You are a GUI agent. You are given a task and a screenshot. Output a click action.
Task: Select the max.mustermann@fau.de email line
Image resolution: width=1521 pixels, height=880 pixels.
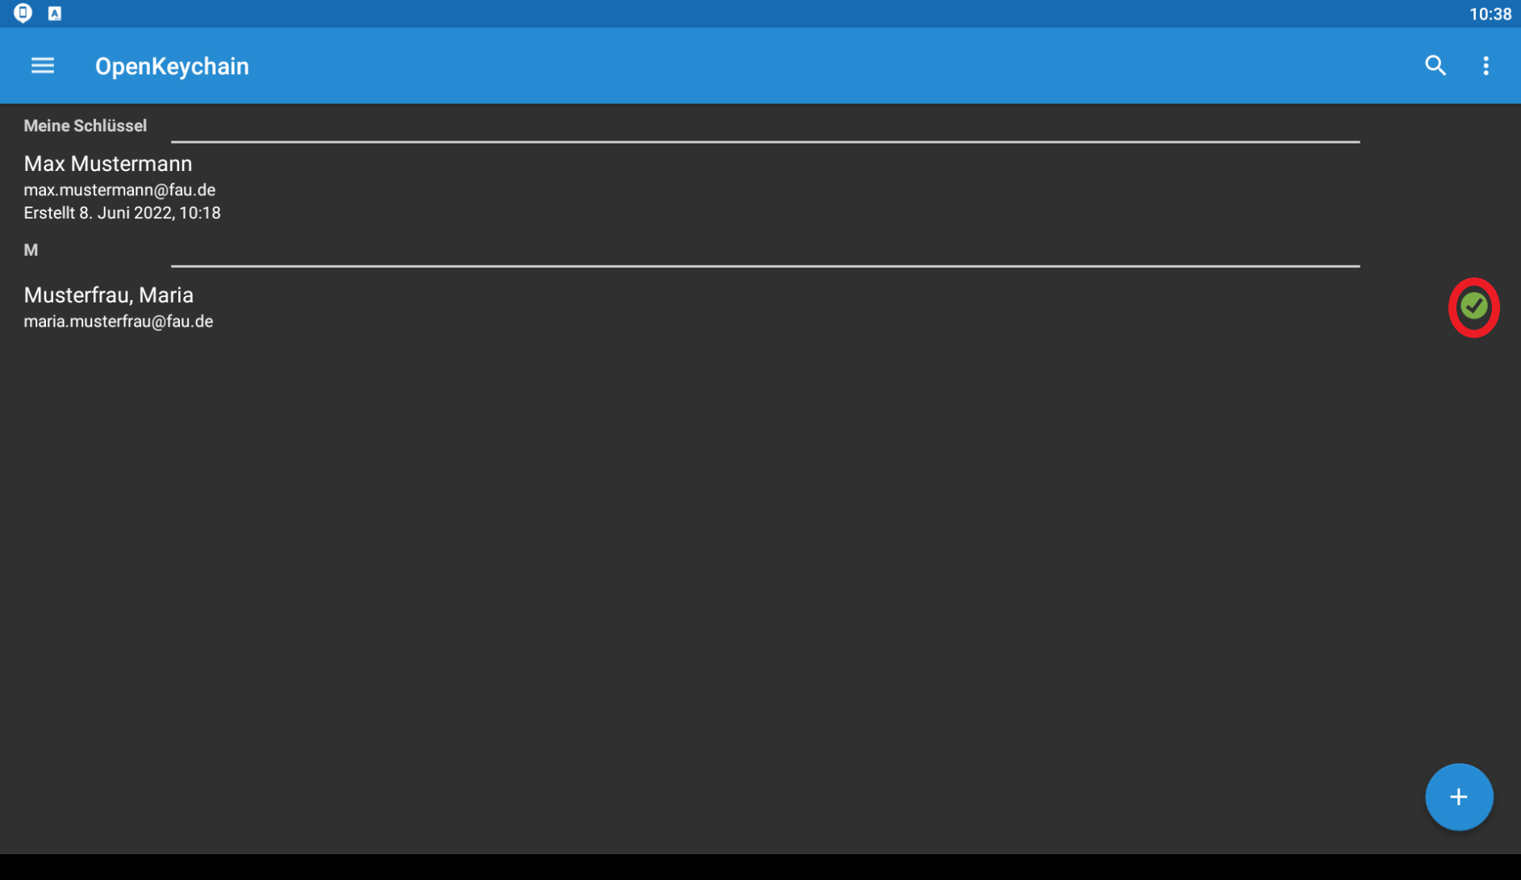point(119,190)
